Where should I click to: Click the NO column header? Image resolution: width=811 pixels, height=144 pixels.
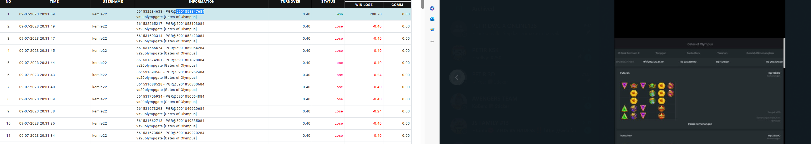click(x=8, y=2)
